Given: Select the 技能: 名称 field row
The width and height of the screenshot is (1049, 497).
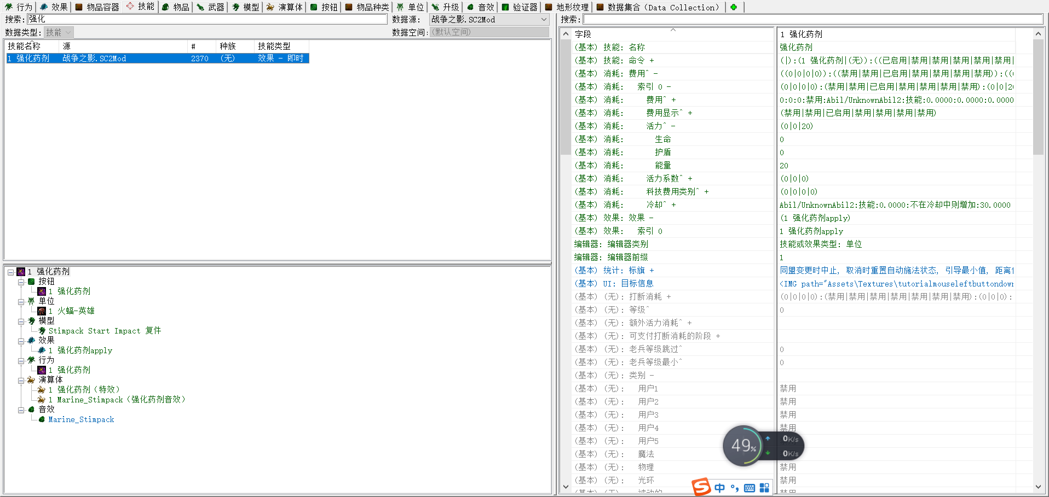Looking at the screenshot, I should point(672,47).
